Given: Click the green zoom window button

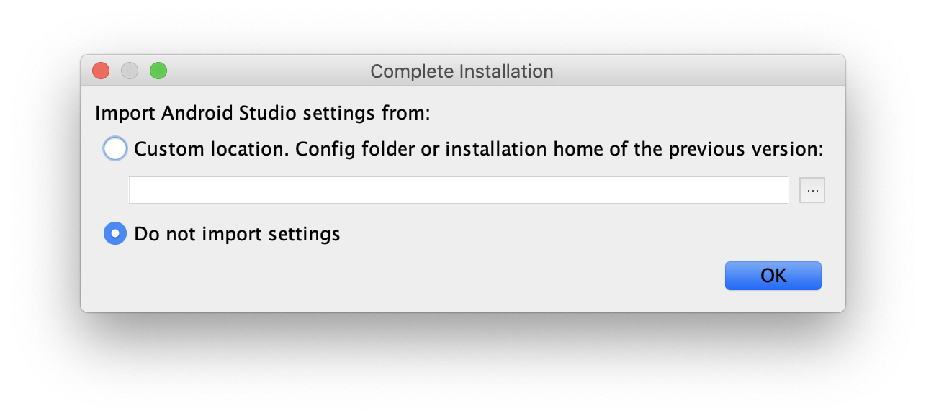Looking at the screenshot, I should 158,71.
